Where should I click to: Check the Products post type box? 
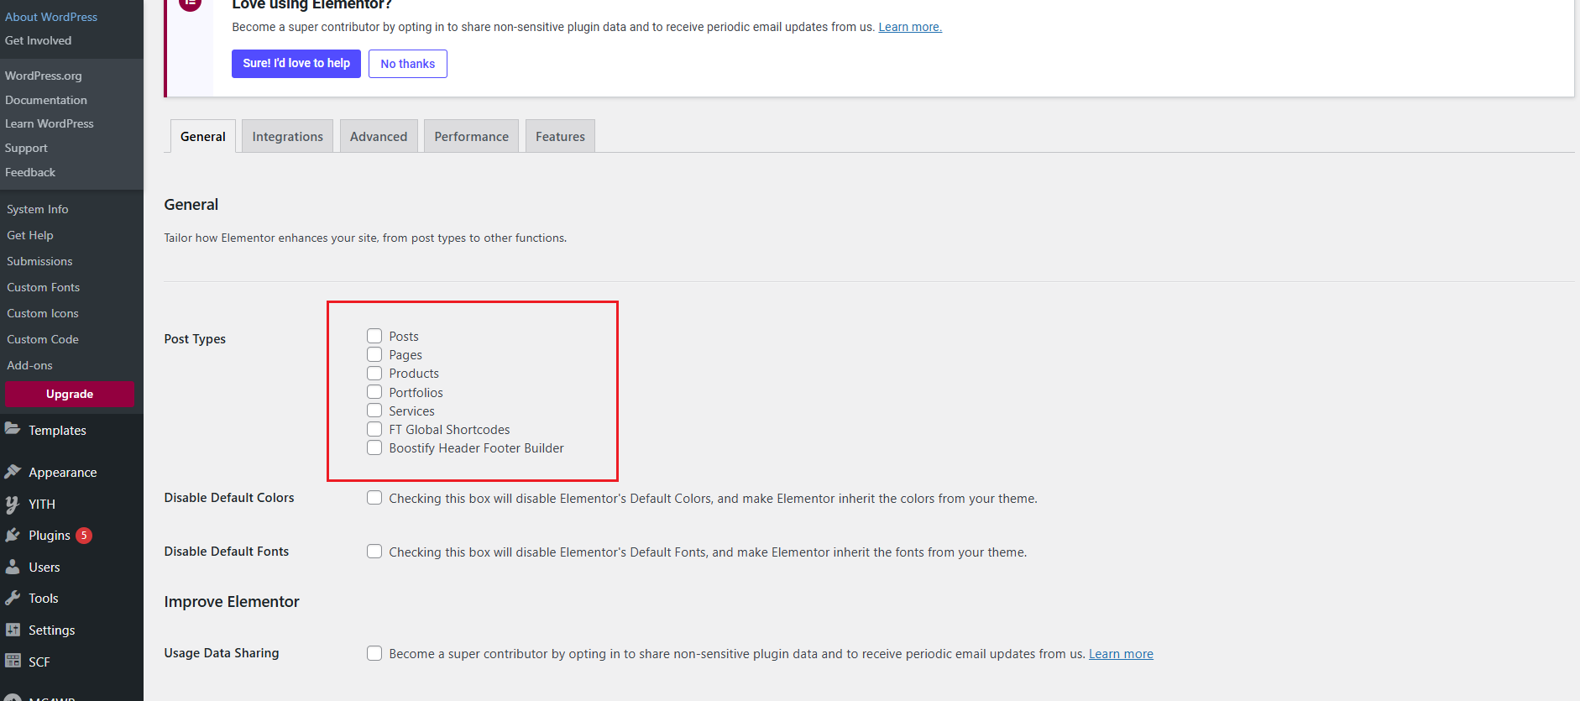click(x=374, y=373)
